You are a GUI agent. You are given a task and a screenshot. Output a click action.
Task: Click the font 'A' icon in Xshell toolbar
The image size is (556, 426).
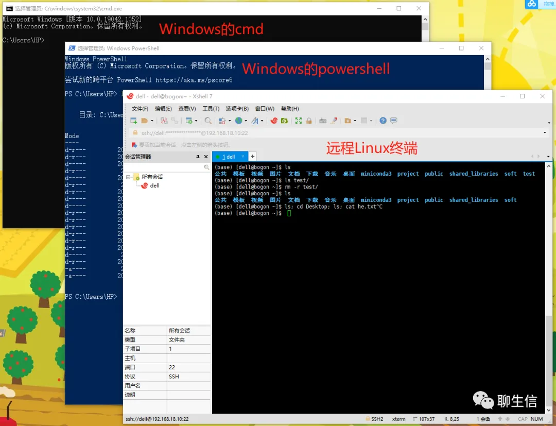pyautogui.click(x=255, y=121)
